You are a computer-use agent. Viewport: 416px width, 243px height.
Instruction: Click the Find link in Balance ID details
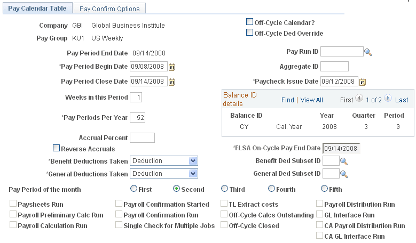click(287, 100)
